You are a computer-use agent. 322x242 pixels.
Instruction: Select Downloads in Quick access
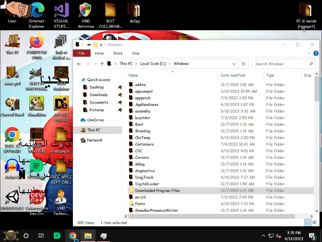(98, 95)
